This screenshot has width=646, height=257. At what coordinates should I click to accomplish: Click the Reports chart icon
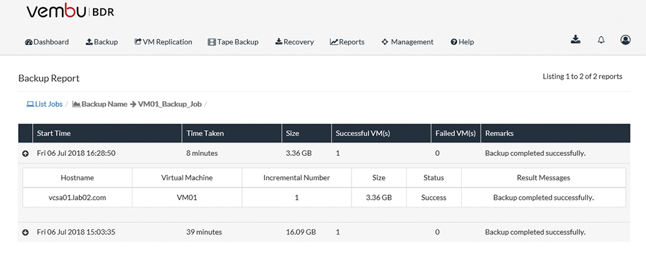click(334, 42)
